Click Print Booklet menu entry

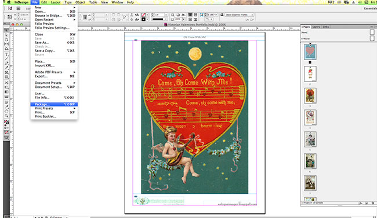pyautogui.click(x=54, y=117)
